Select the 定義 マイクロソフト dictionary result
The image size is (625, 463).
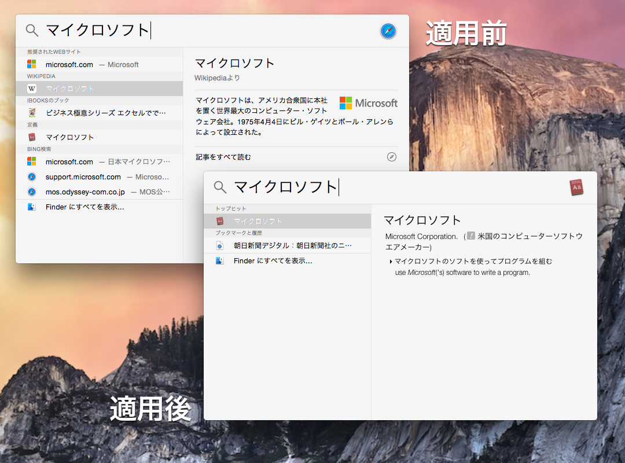coord(100,137)
